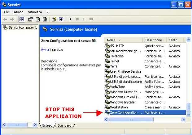Click the Avviato status of Workstation
This screenshot has height=135, width=192.
coord(174,107)
